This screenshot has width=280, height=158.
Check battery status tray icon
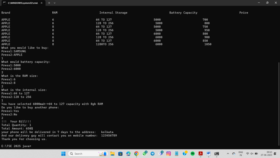pos(256,154)
